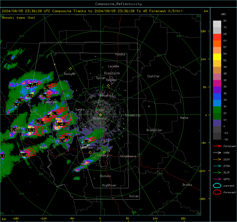Pick the red swatch between 65 and 60 dBZ
Screen dimensions: 237x222
(x=217, y=37)
